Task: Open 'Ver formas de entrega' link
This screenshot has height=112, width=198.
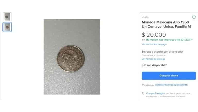Action: click(153, 59)
